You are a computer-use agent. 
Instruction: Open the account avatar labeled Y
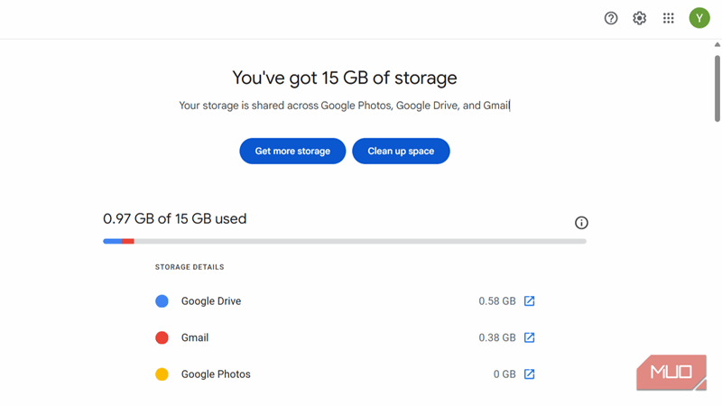(x=699, y=18)
